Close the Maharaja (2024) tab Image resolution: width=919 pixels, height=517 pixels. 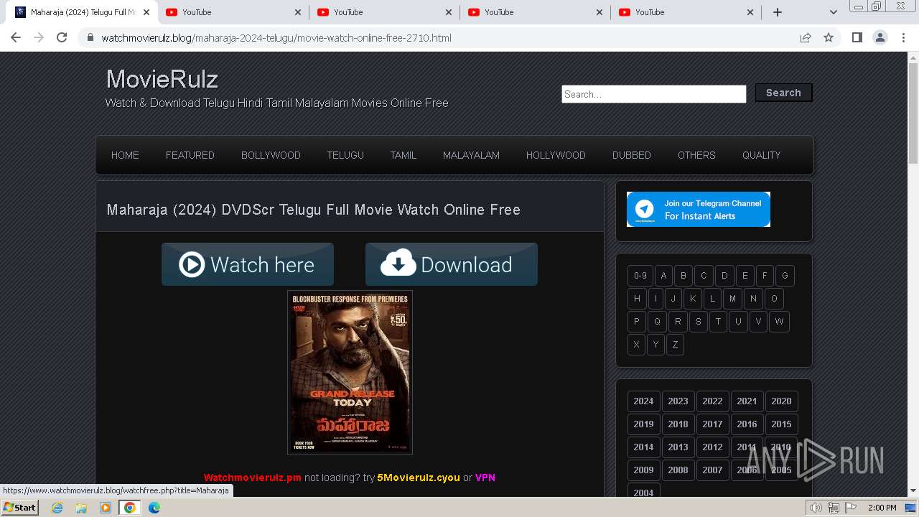pos(147,12)
